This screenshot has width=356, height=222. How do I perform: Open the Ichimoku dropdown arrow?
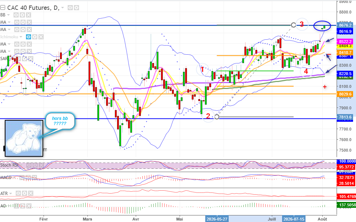point(21,37)
